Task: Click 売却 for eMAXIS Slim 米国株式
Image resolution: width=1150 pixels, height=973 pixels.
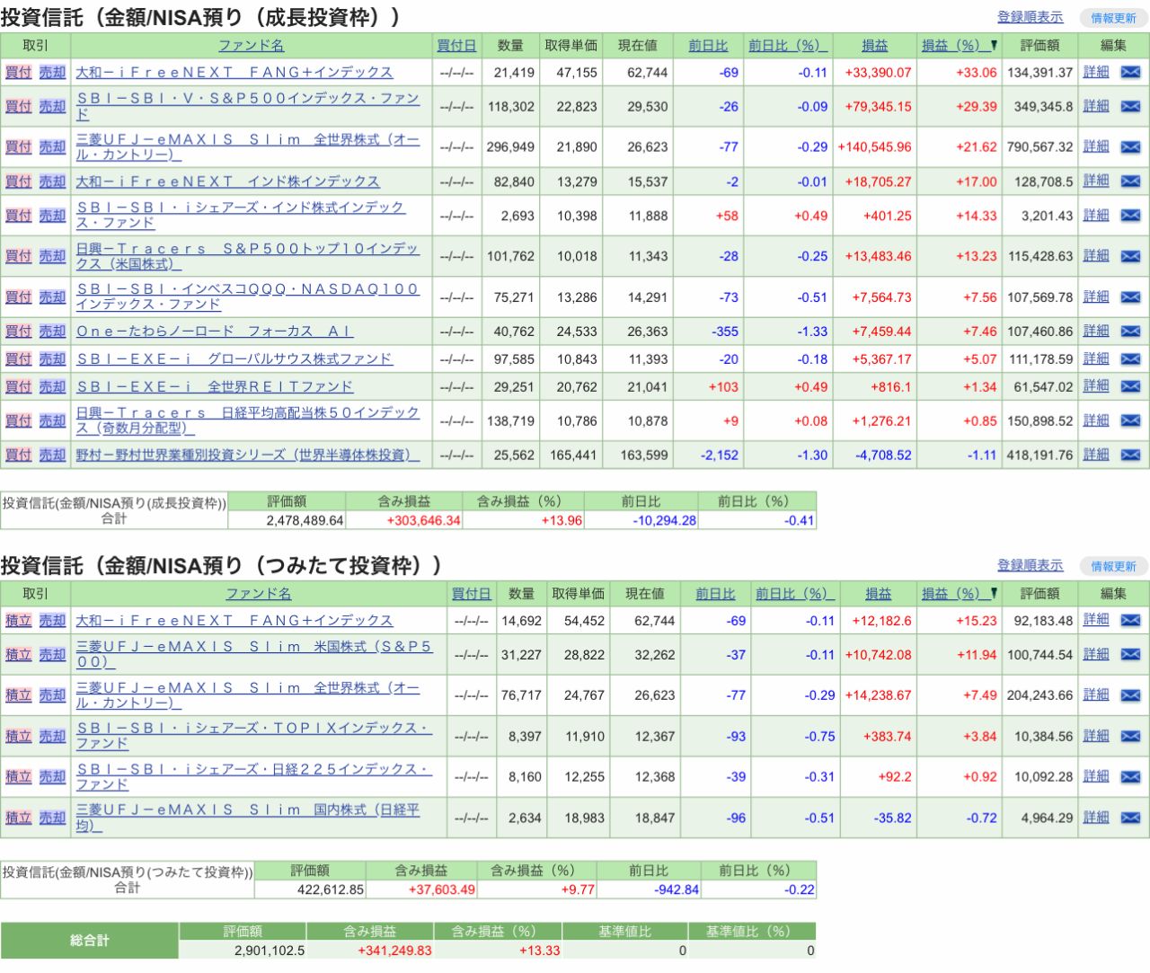Action: (53, 654)
